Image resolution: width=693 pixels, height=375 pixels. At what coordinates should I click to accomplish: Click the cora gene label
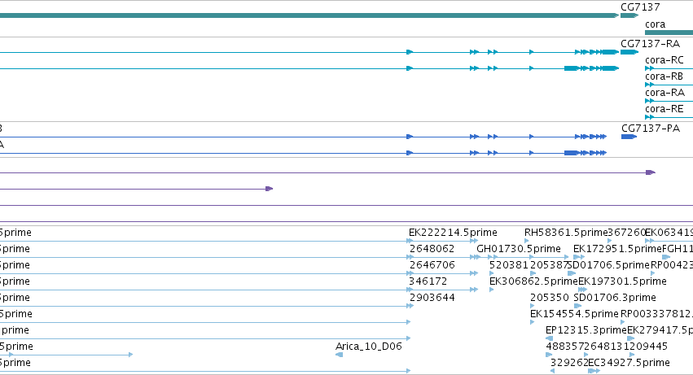pos(655,24)
